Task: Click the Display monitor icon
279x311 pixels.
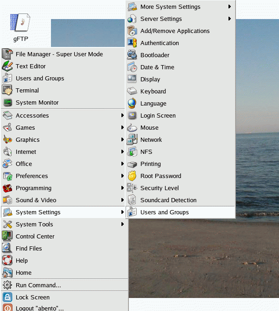Action: (x=132, y=79)
